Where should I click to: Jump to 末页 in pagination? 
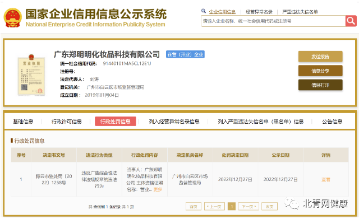pyautogui.click(x=269, y=207)
